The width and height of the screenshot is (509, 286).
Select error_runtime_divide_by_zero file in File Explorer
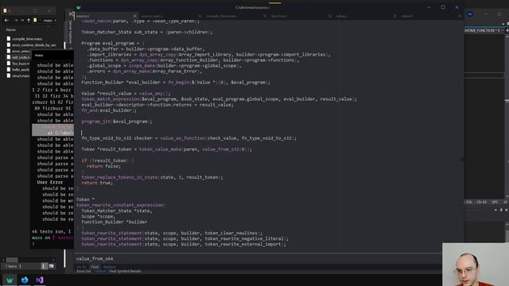click(x=32, y=44)
